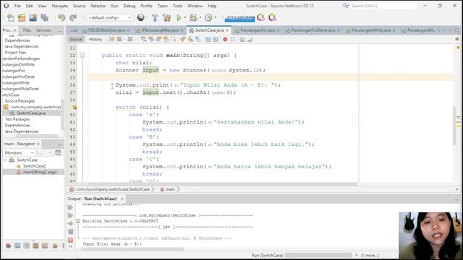Collapse the build output fold in Output
The width and height of the screenshot is (463, 260).
point(78,221)
